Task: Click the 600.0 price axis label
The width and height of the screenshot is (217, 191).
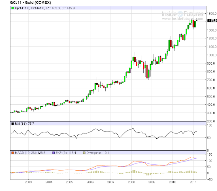Action: (211, 88)
